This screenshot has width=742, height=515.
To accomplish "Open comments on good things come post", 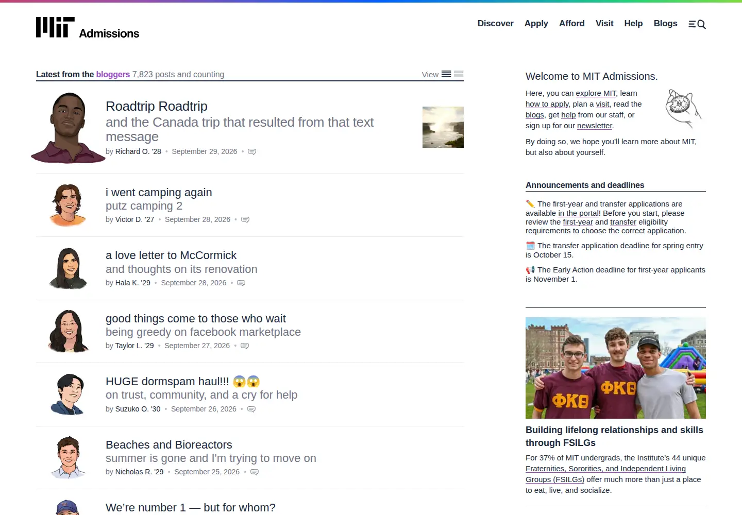I will pyautogui.click(x=245, y=346).
